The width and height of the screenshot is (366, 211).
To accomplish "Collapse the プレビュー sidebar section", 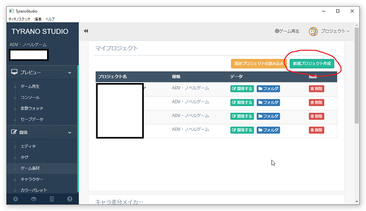I will (70, 73).
